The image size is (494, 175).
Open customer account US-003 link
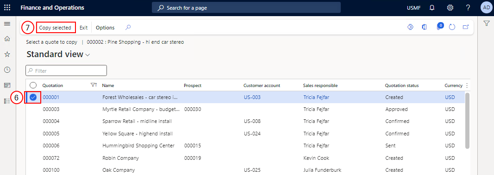point(252,97)
